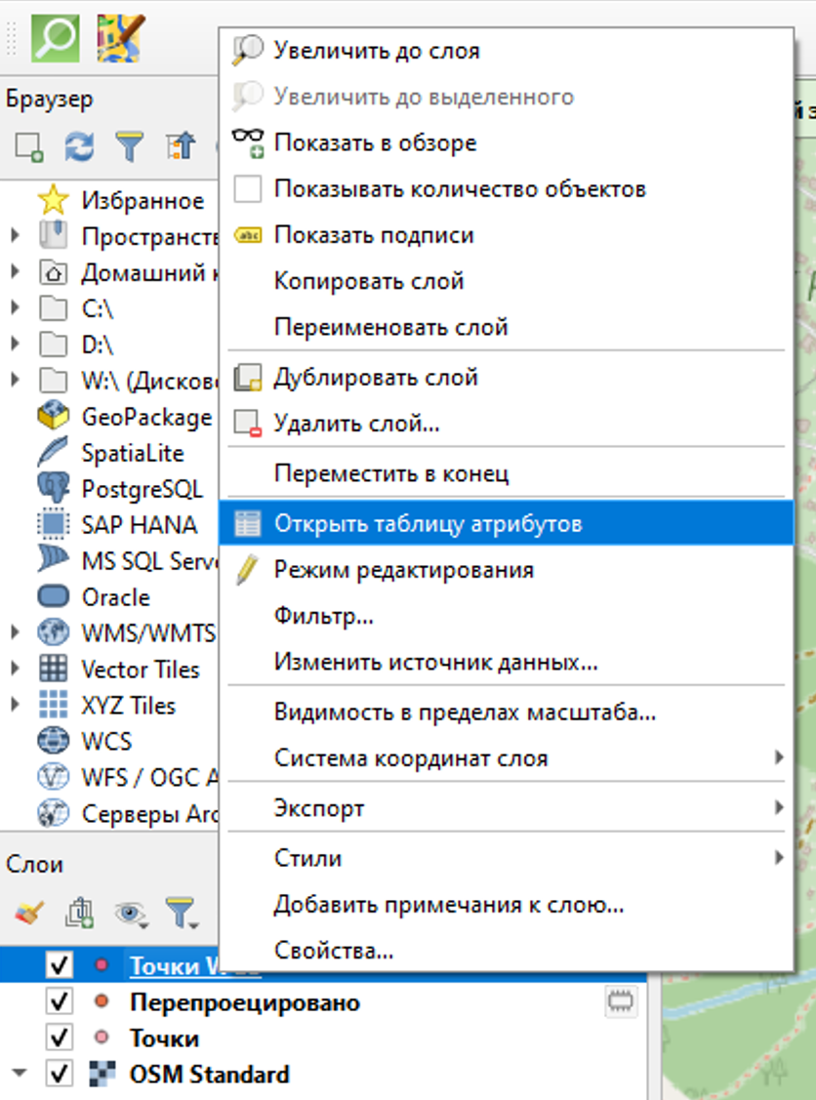Viewport: 816px width, 1100px height.
Task: Click Удалить слой... in the menu
Action: click(356, 424)
